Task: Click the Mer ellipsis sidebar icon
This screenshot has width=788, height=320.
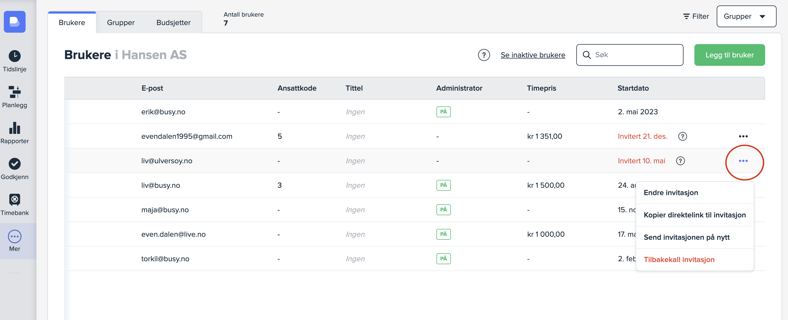Action: (x=14, y=236)
